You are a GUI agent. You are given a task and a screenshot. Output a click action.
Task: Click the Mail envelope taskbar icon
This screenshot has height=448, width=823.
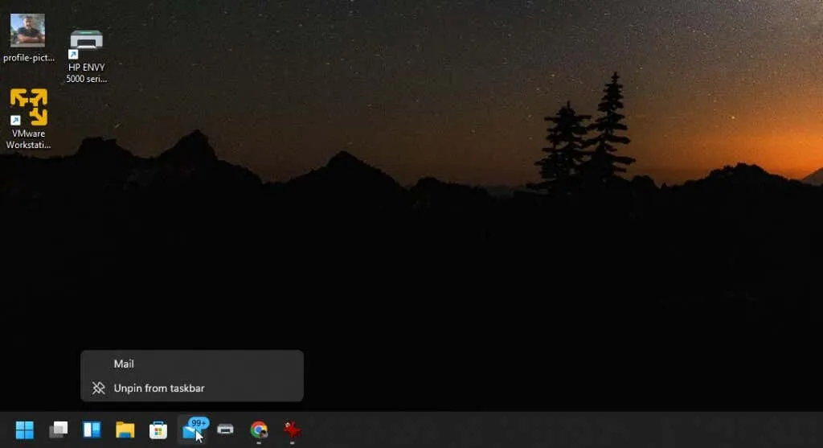pos(190,432)
